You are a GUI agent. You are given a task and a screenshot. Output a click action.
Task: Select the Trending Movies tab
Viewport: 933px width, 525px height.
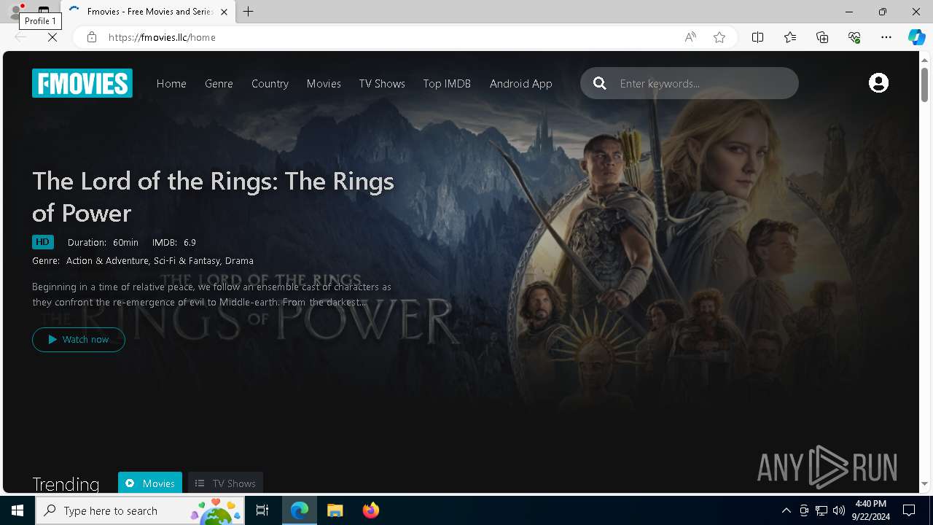(x=150, y=483)
